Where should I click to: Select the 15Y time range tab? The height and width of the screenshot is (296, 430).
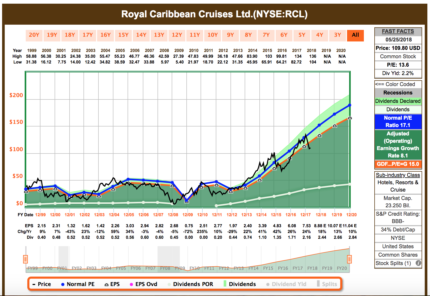123,35
